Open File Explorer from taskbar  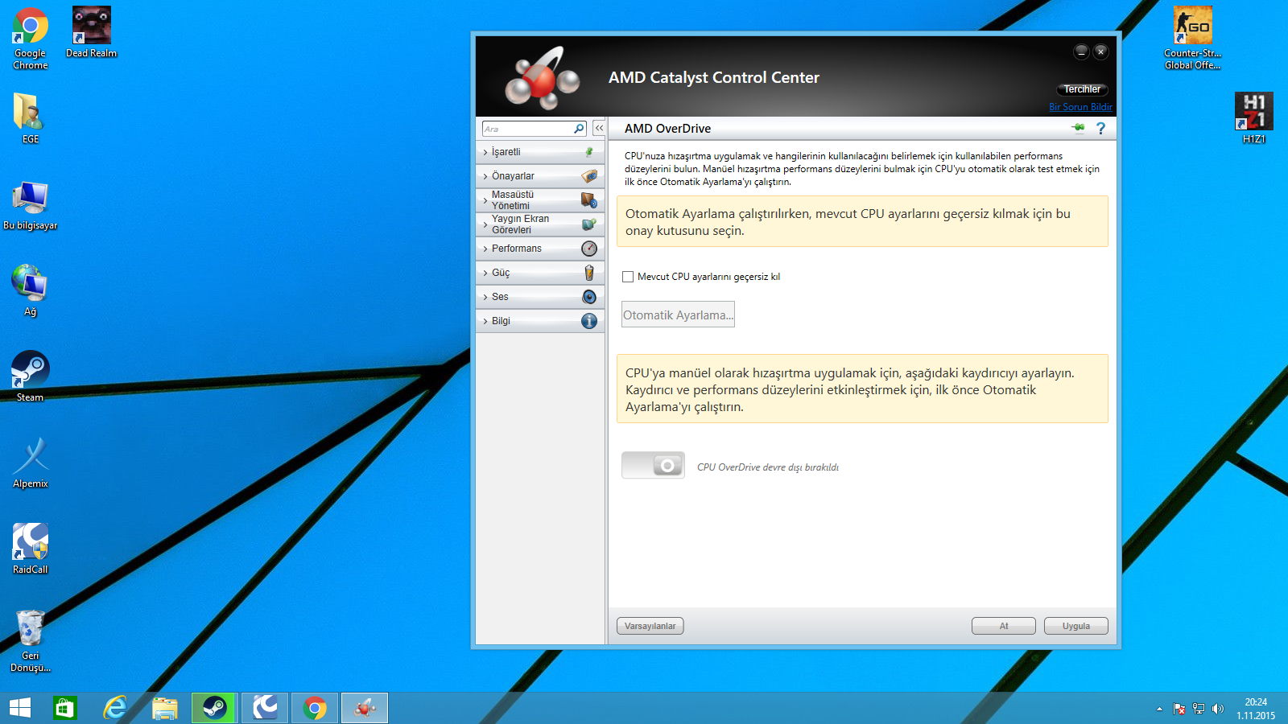[x=165, y=708]
